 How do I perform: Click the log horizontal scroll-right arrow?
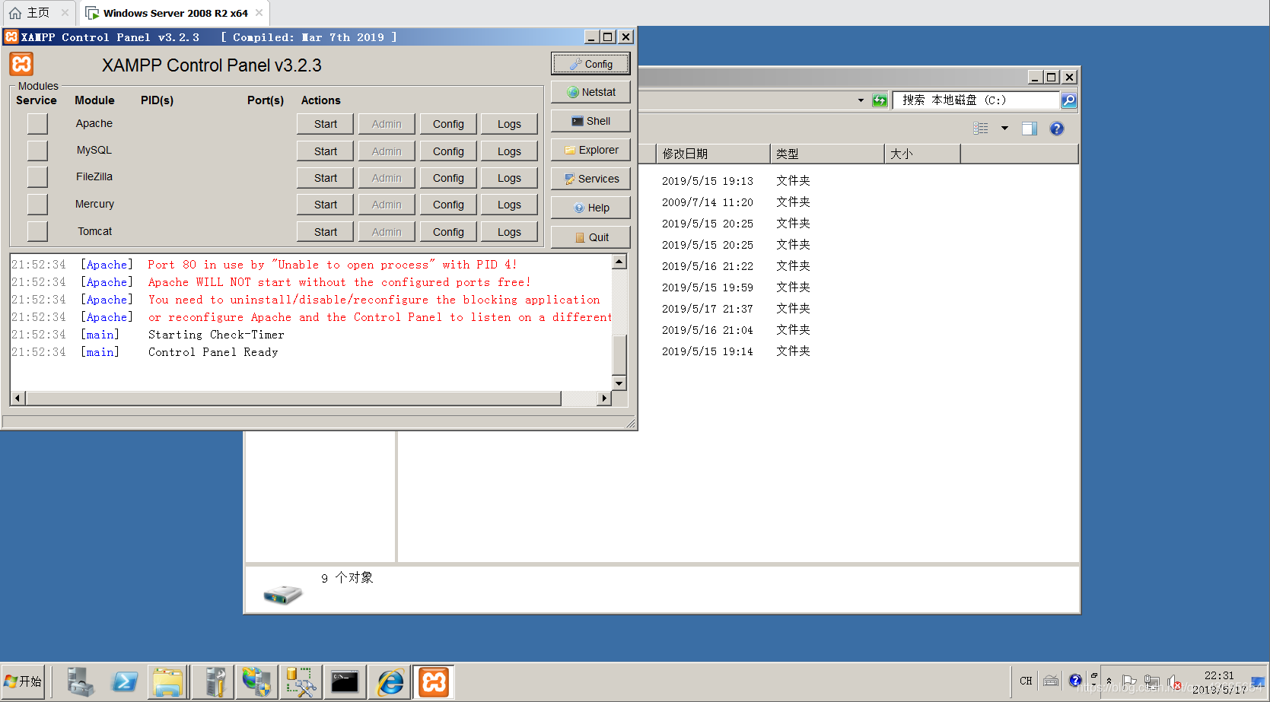tap(604, 399)
